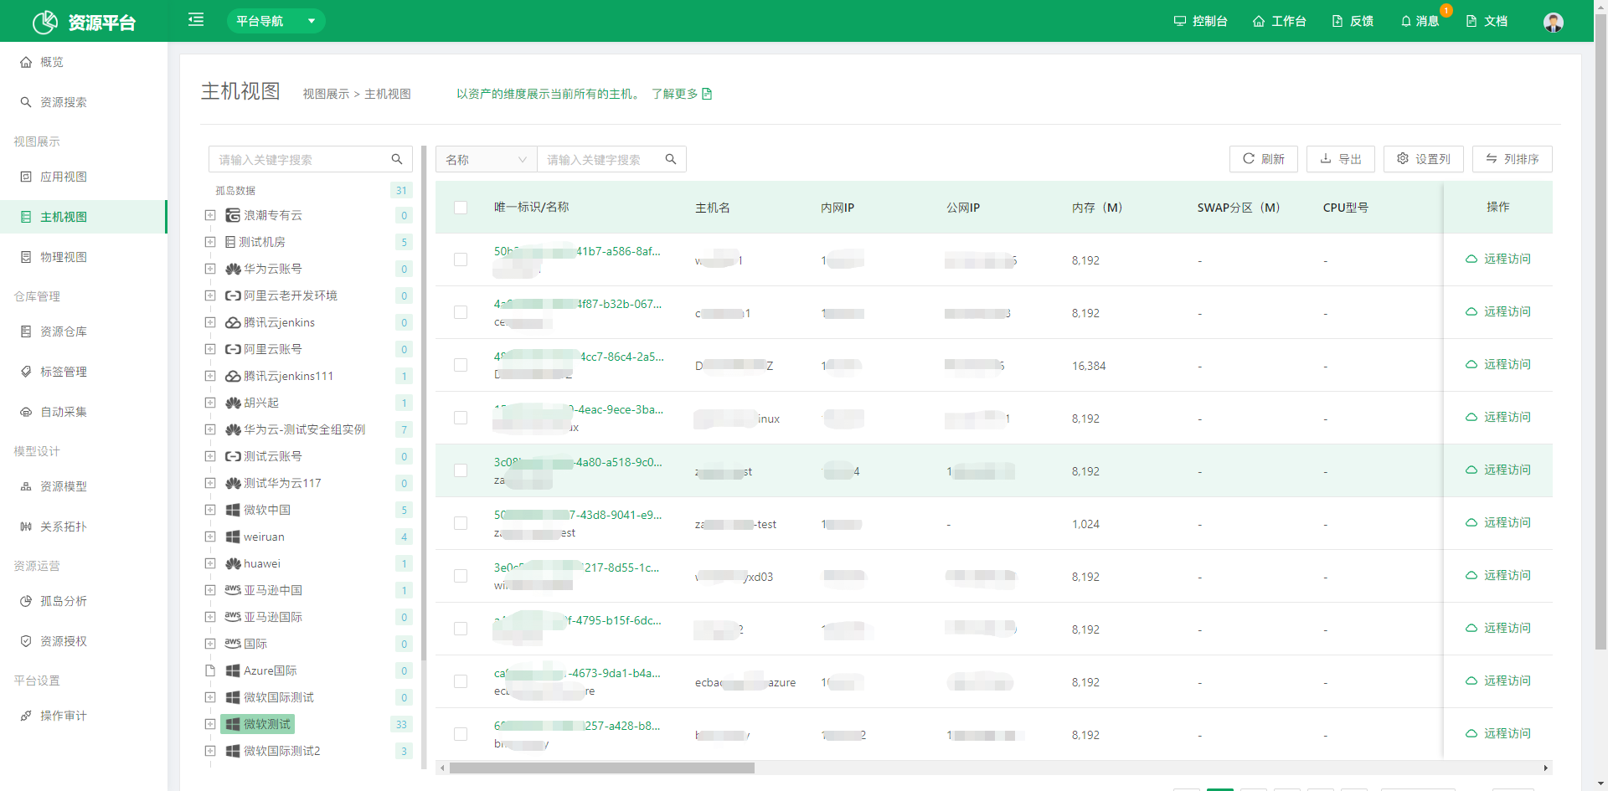The image size is (1608, 791).
Task: Click the 孤岛分析 sidebar icon
Action: tap(26, 601)
